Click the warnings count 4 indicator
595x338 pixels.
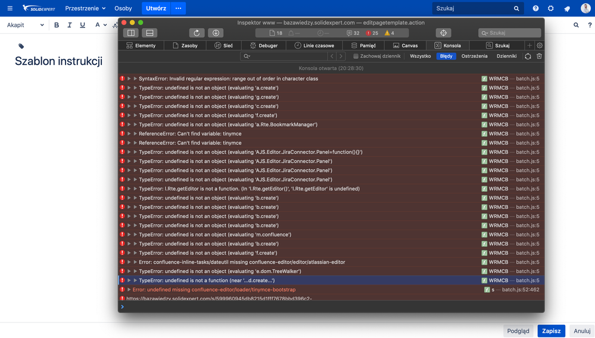pos(390,33)
